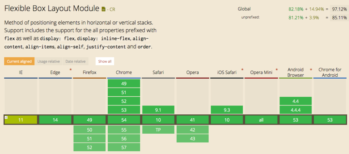Image resolution: width=349 pixels, height=154 pixels.
Task: Click the Safari TP version cell
Action: coord(158,130)
